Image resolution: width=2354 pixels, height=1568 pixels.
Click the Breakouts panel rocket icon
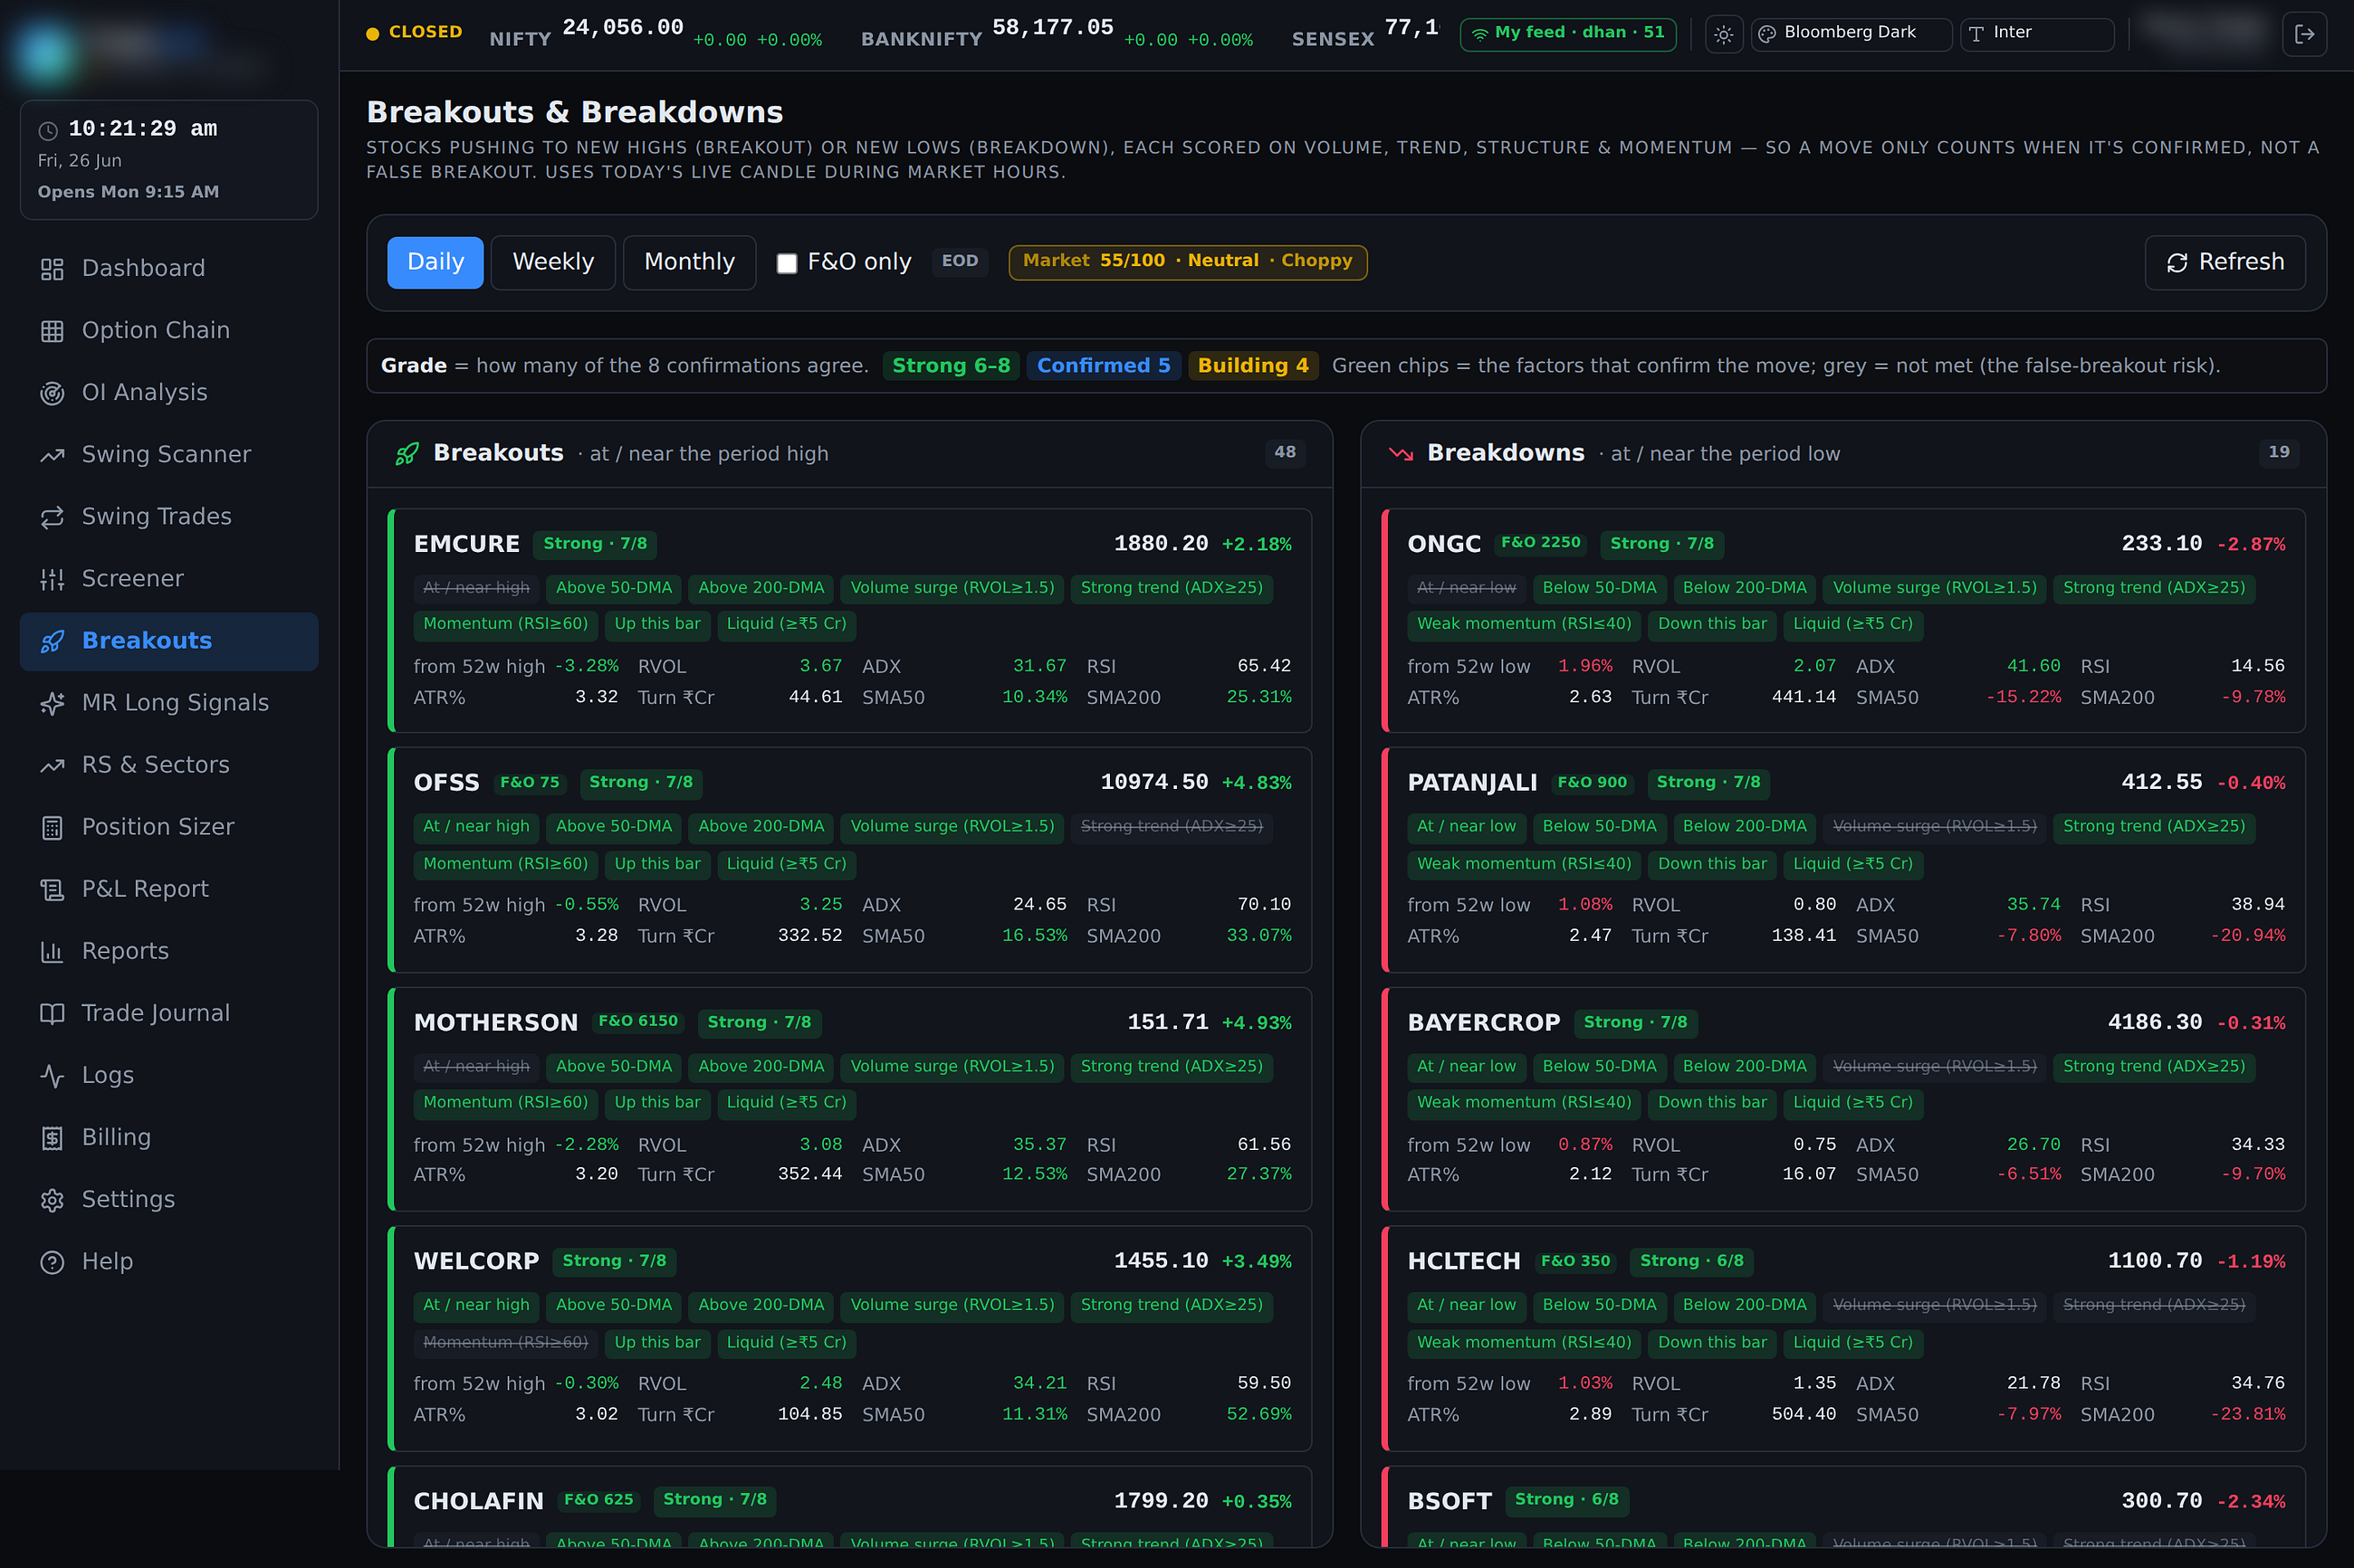tap(407, 454)
